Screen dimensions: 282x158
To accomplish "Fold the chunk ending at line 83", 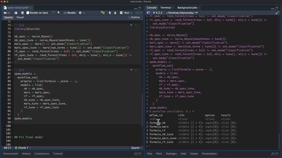I will click(x=12, y=62).
